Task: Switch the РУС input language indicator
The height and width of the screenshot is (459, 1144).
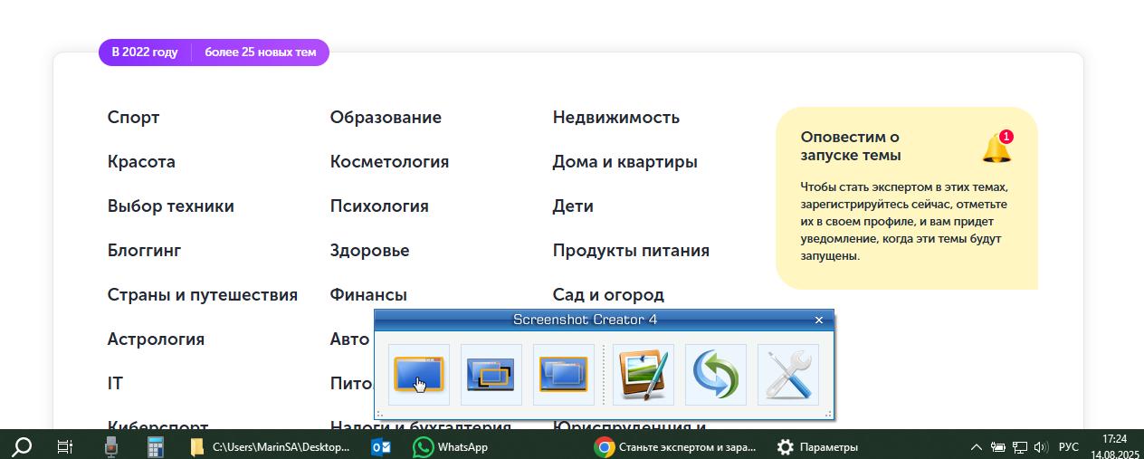Action: tap(1069, 447)
